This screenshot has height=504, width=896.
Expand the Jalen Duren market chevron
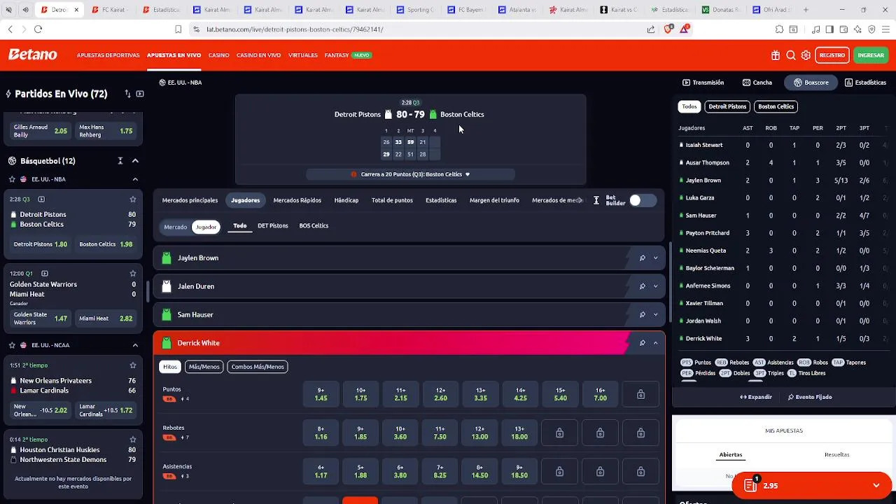point(655,286)
